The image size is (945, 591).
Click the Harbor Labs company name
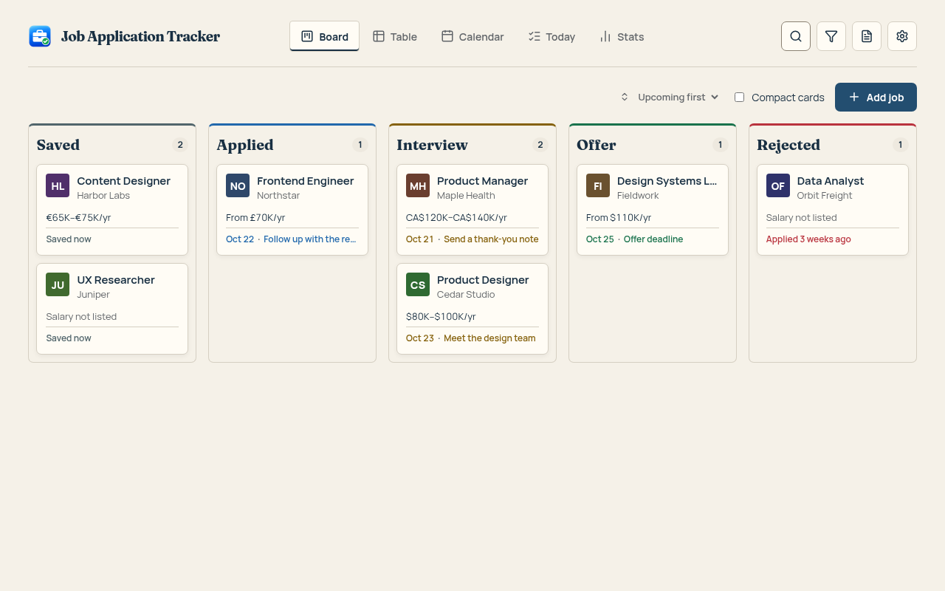tap(103, 196)
